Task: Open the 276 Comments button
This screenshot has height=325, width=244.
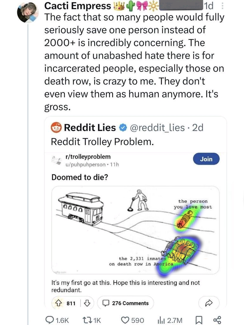Action: (125, 303)
